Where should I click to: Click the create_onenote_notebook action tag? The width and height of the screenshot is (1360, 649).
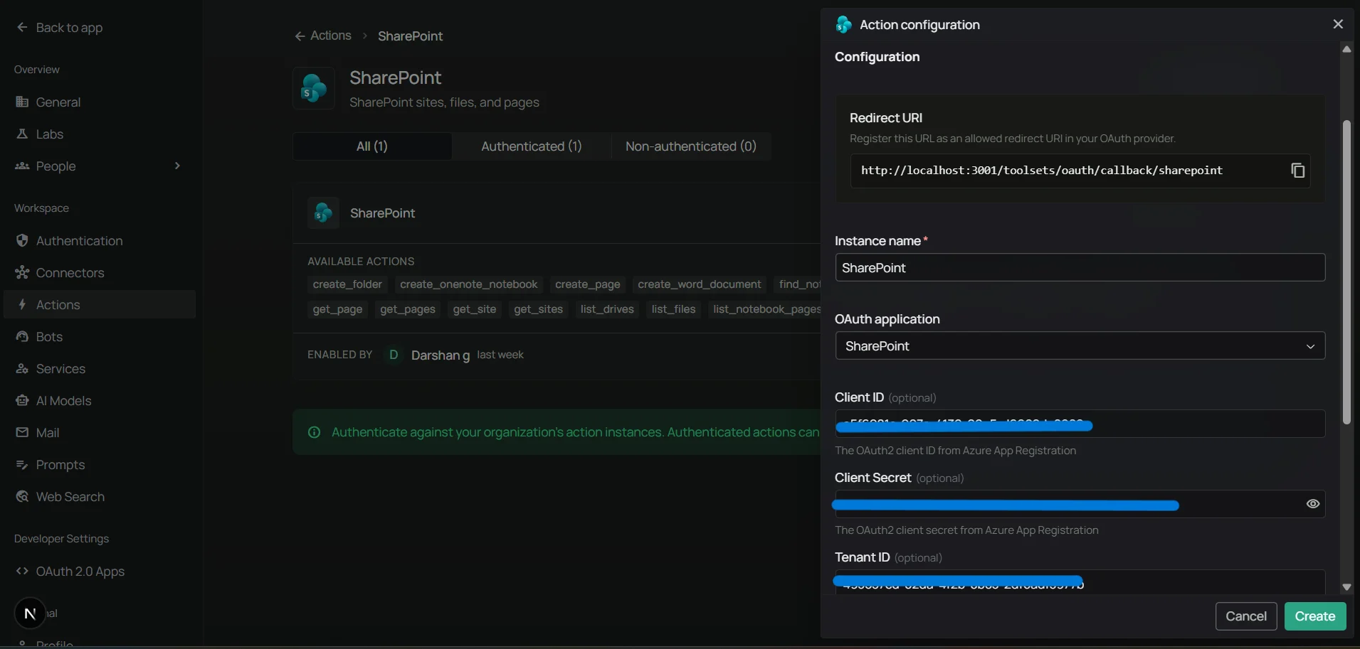click(468, 284)
